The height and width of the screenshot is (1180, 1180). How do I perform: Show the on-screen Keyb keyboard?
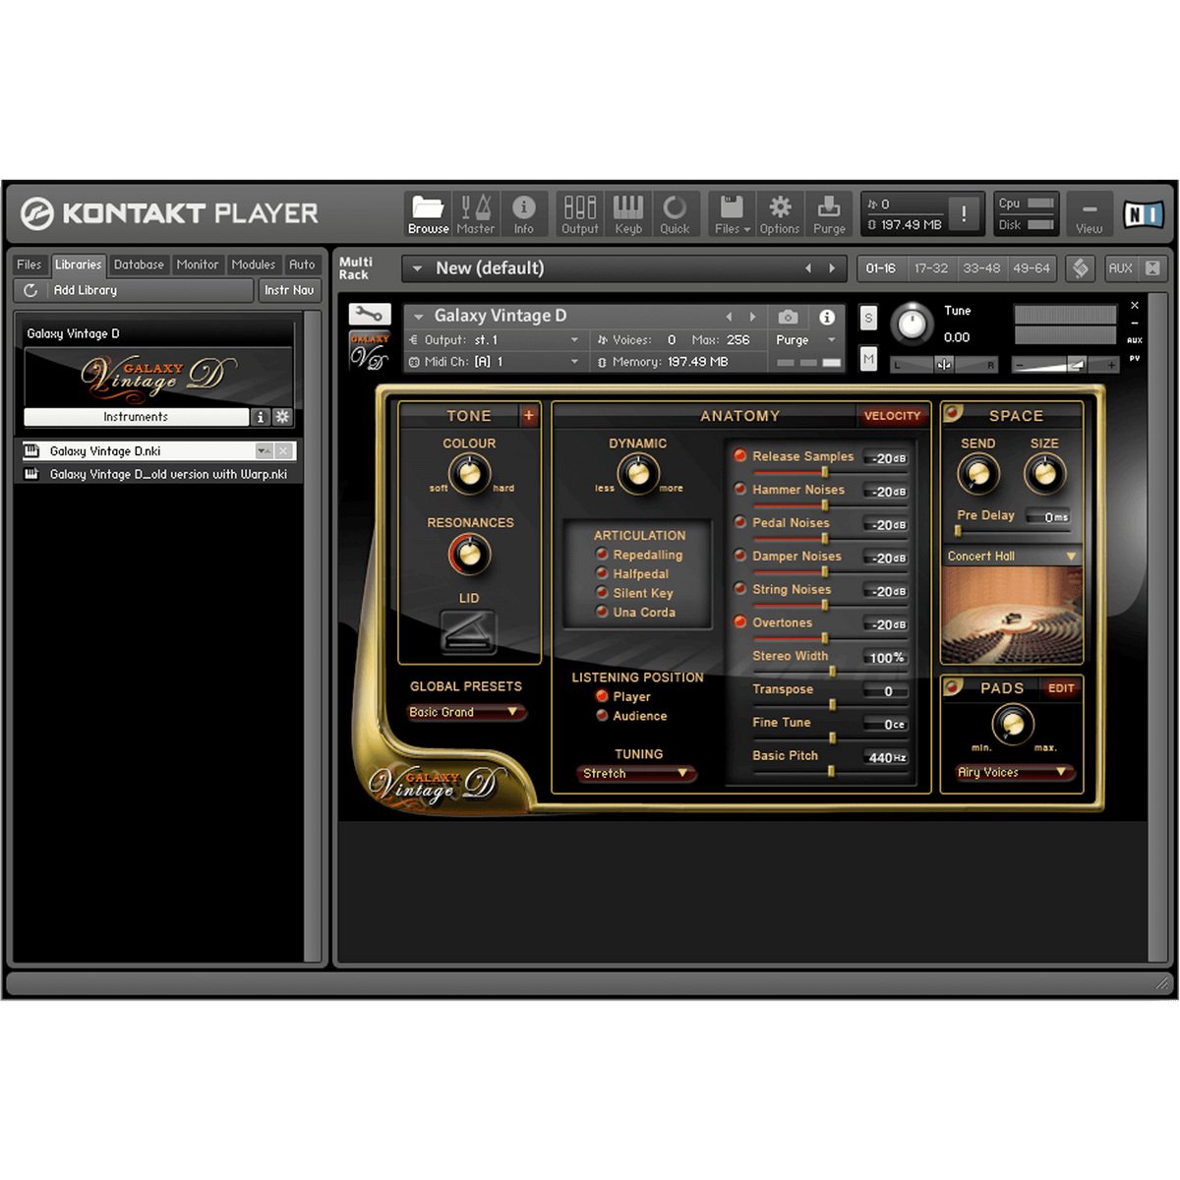tap(628, 213)
